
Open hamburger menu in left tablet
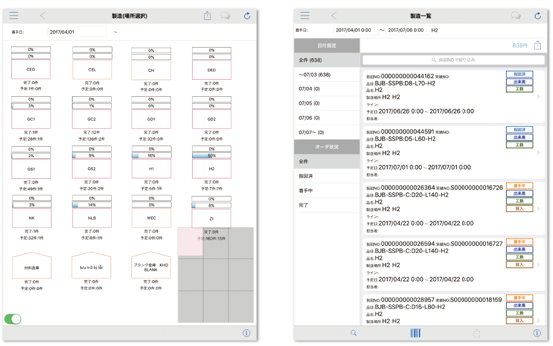tap(14, 16)
